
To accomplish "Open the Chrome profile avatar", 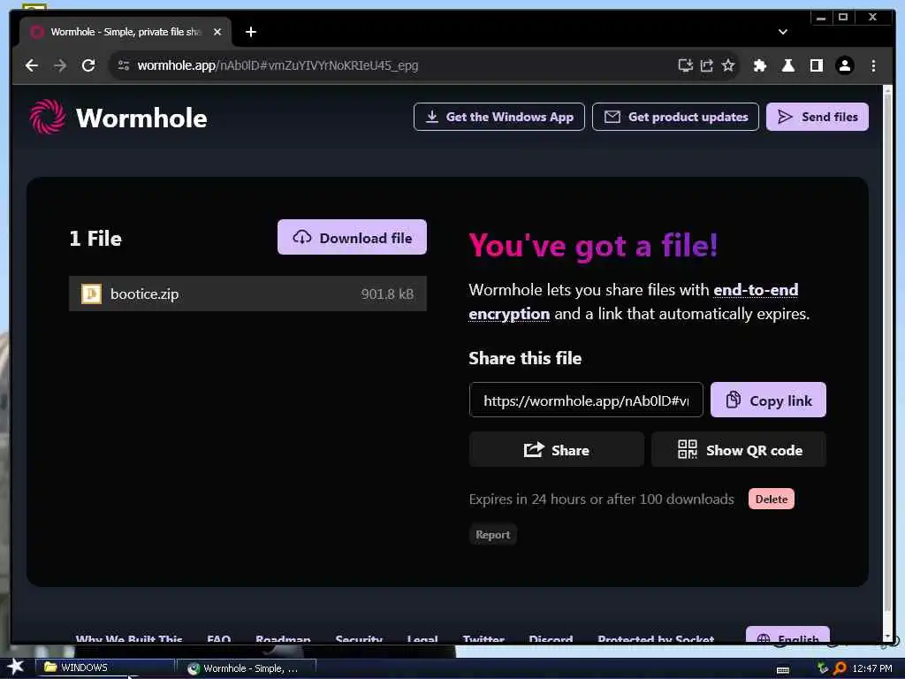I will tap(844, 65).
